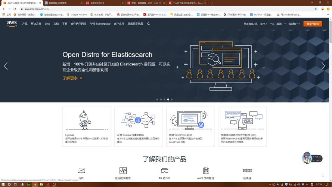Open the 合作伙伴网络 partner network menu

point(78,24)
